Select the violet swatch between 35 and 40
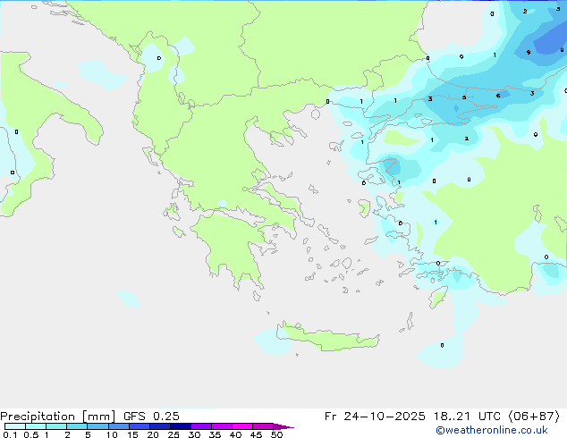This screenshot has height=438, width=567. (222, 426)
